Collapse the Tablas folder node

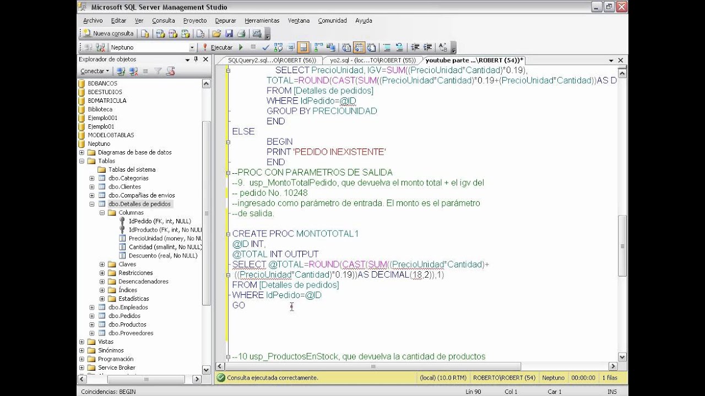[82, 161]
